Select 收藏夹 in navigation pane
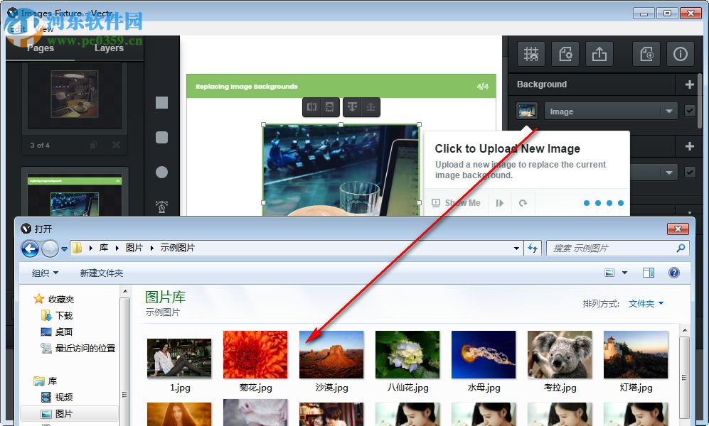 (54, 299)
